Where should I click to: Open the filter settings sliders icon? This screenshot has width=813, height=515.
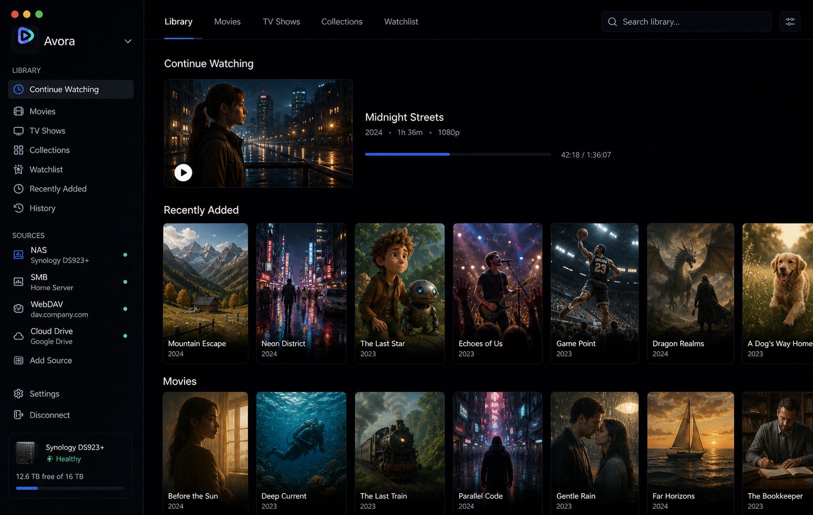[790, 22]
